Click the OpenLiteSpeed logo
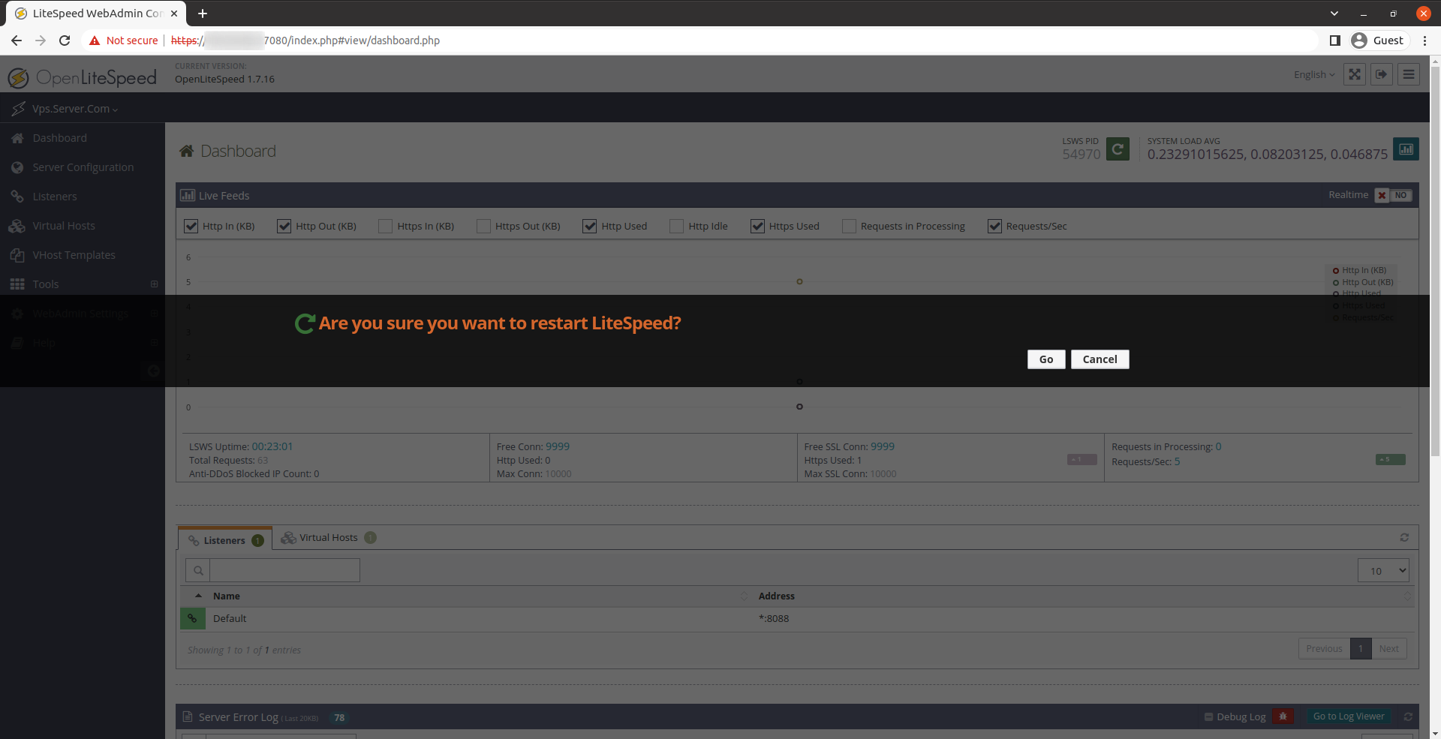The width and height of the screenshot is (1441, 739). [82, 77]
